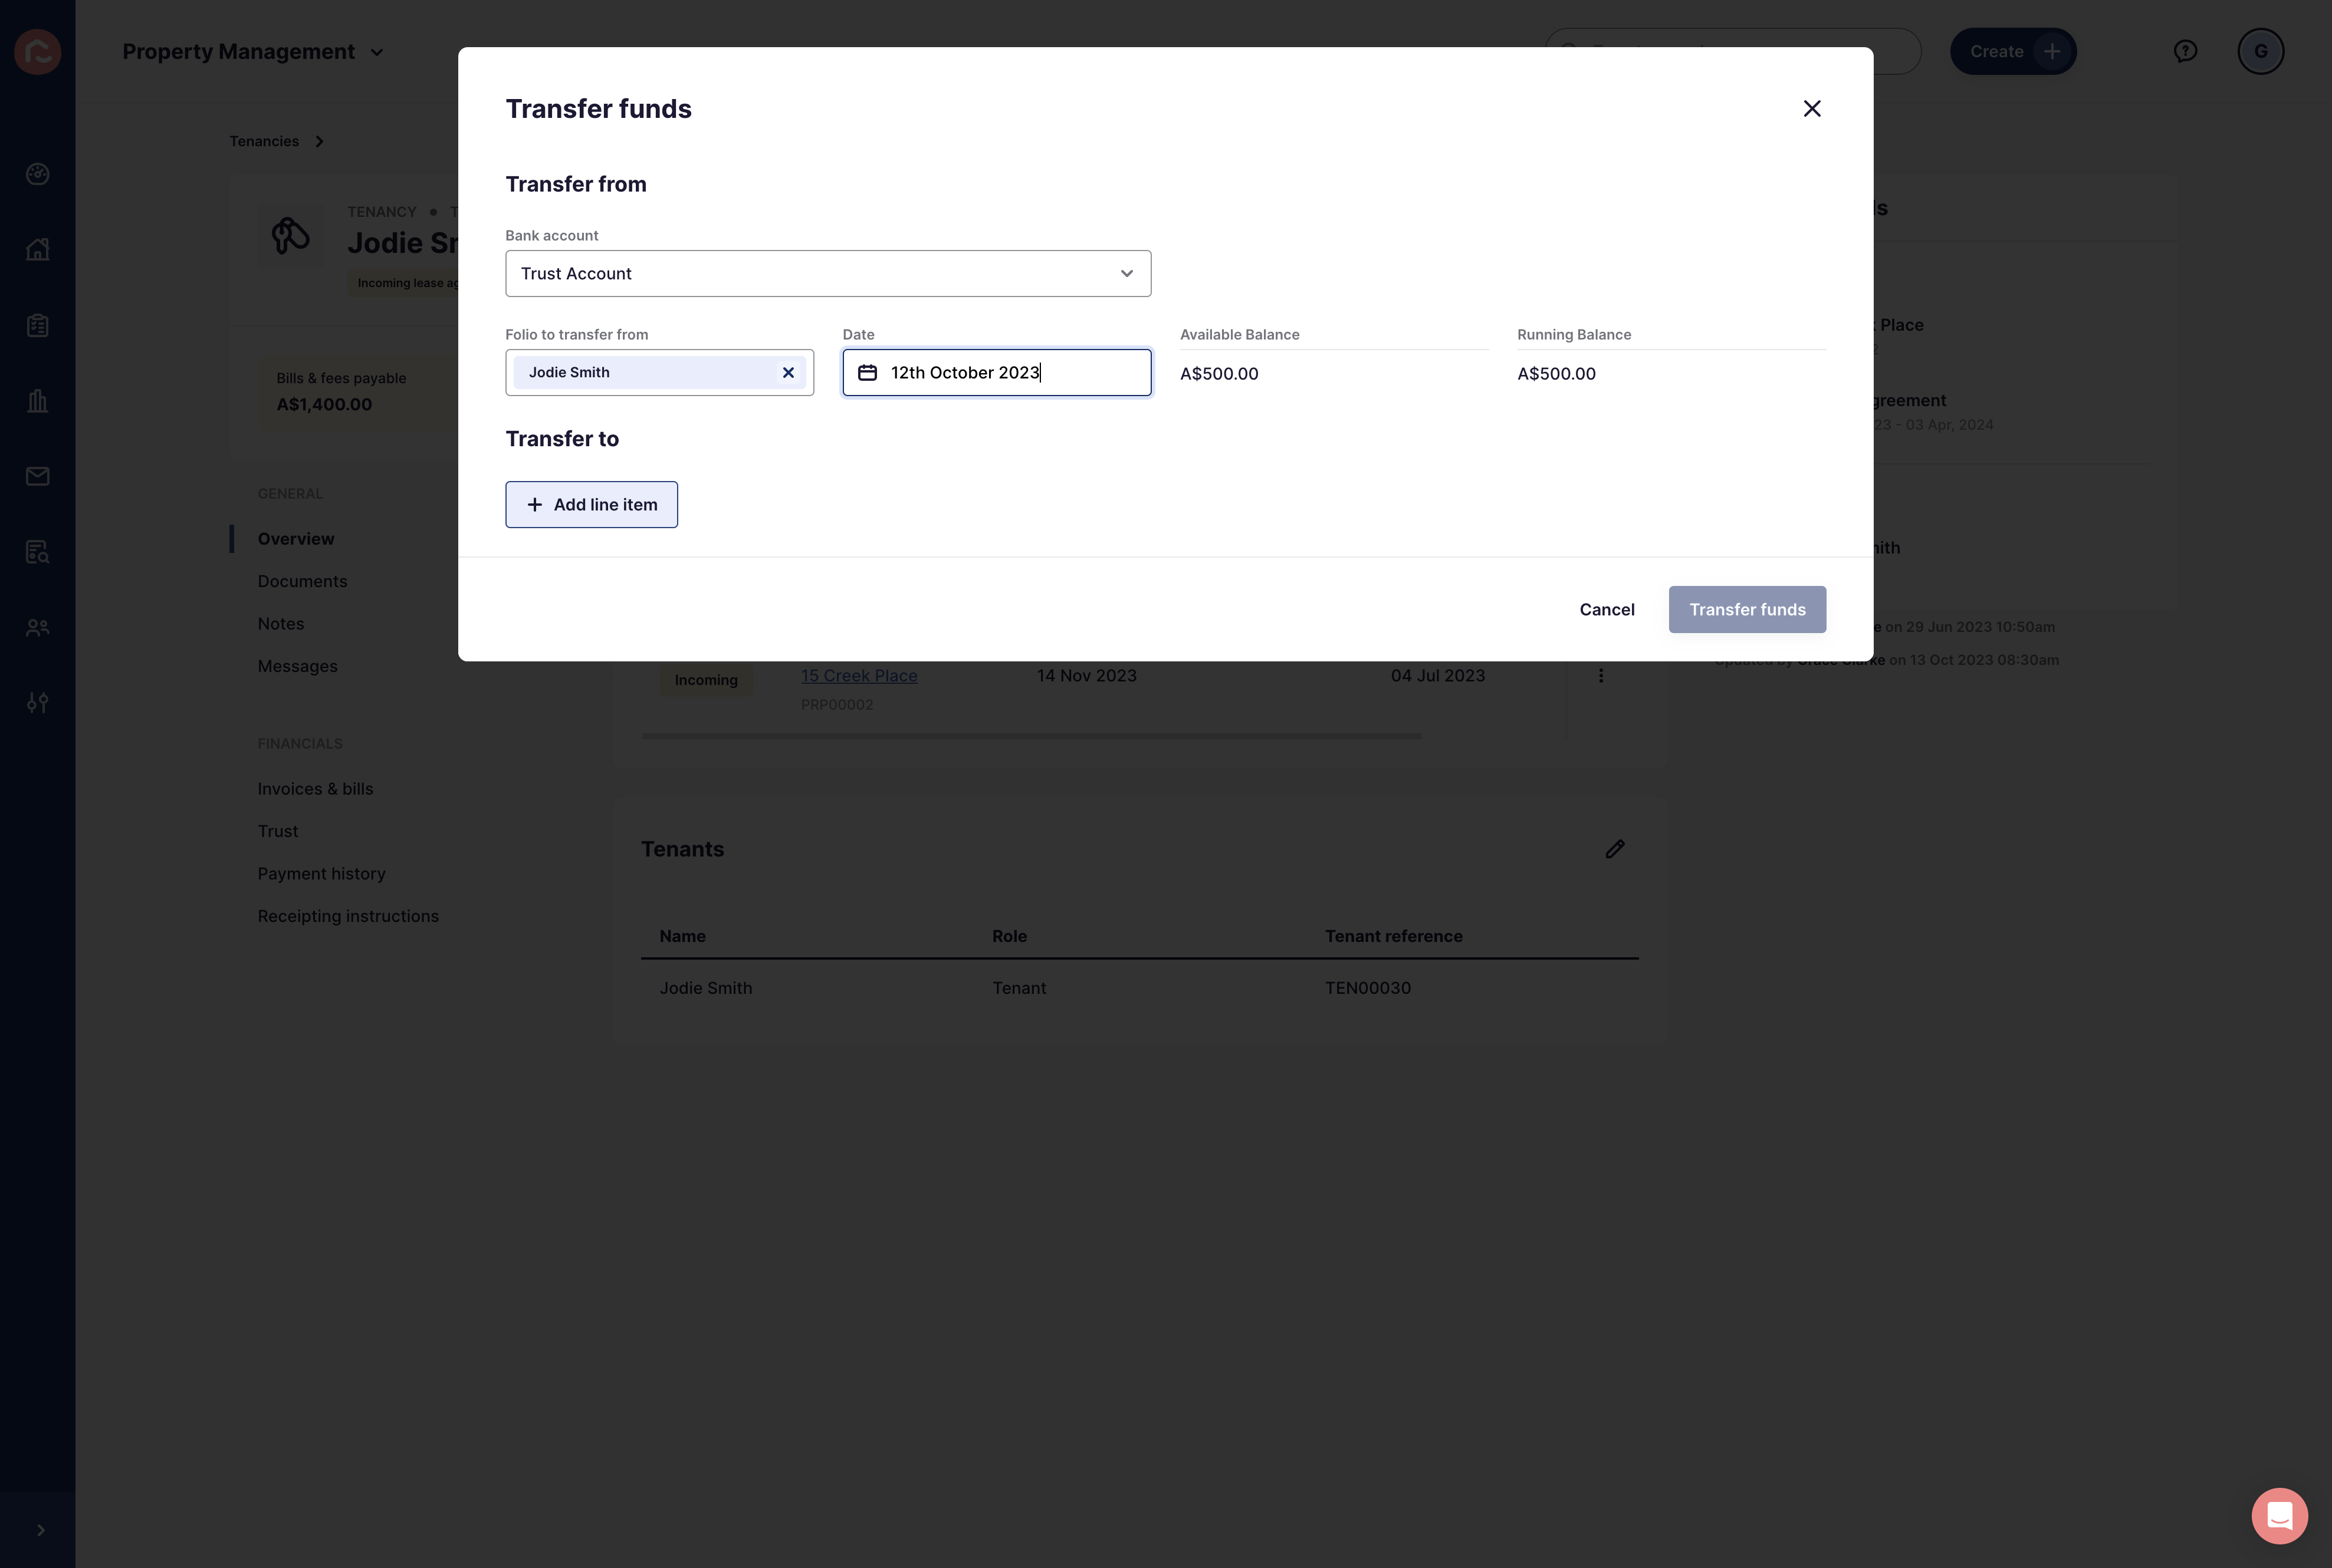
Task: Open Invoices & bills section
Action: 315,789
